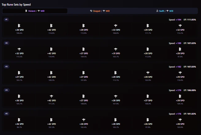The width and height of the screenshot is (201, 135).
Task: Select the Will rune icon above 111.2% efficiency
Action: pyautogui.click(x=51, y=96)
